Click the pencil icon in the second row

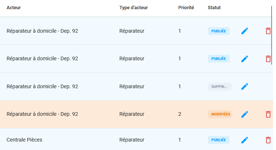(x=245, y=59)
